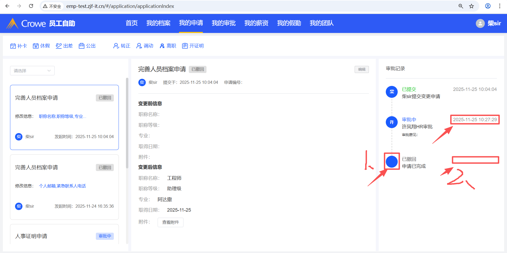Image resolution: width=507 pixels, height=253 pixels.
Task: Click the 补卡 calendar icon
Action: (13, 46)
